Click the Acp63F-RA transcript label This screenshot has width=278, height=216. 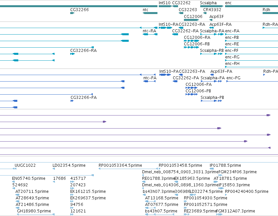(x=221, y=24)
